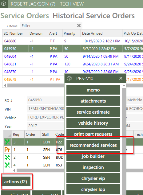Switch to the Historical Service Orders tab
The height and width of the screenshot is (195, 143).
pos(94,16)
